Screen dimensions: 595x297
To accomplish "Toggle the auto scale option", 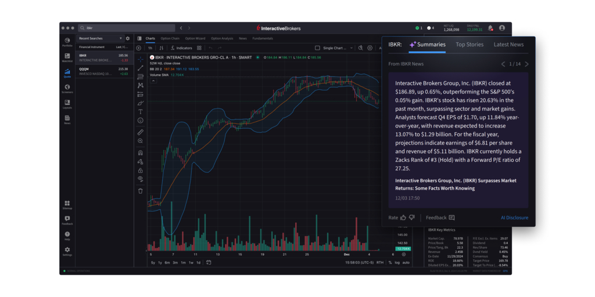I will tap(406, 262).
